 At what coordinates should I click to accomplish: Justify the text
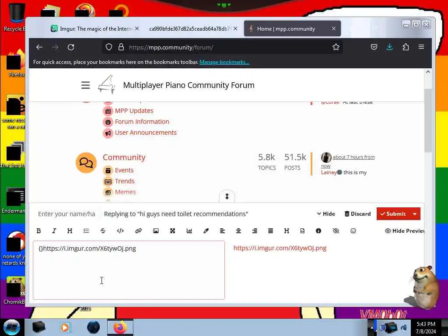pyautogui.click(x=270, y=231)
